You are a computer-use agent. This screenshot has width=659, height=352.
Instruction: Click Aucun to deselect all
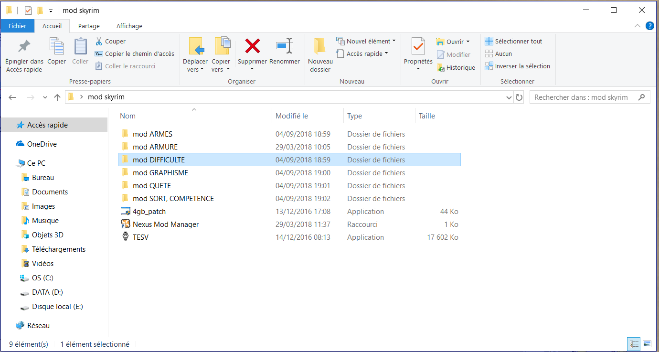coord(498,54)
